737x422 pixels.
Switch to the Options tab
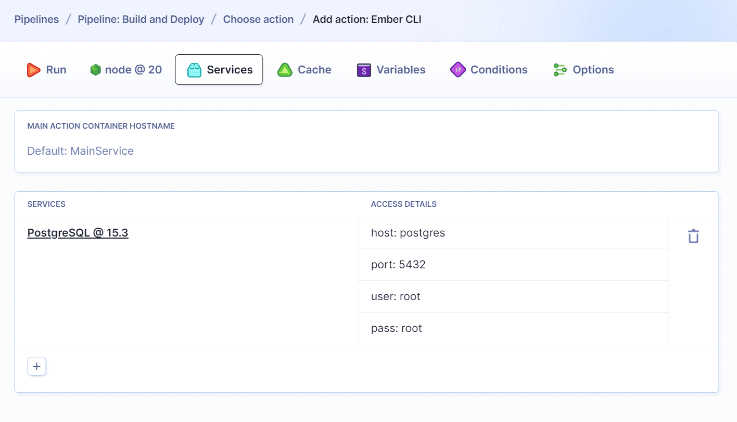(594, 69)
